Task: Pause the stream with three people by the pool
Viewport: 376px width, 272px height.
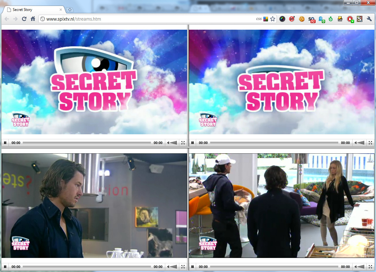Action: (x=193, y=267)
